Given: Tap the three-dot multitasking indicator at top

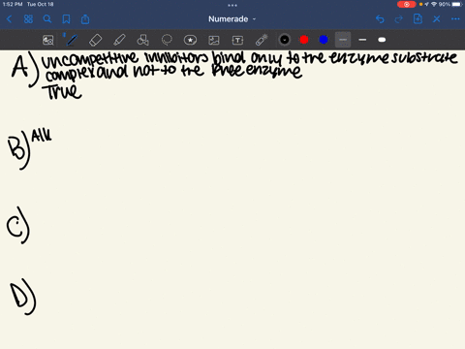Looking at the screenshot, I should [x=232, y=5].
